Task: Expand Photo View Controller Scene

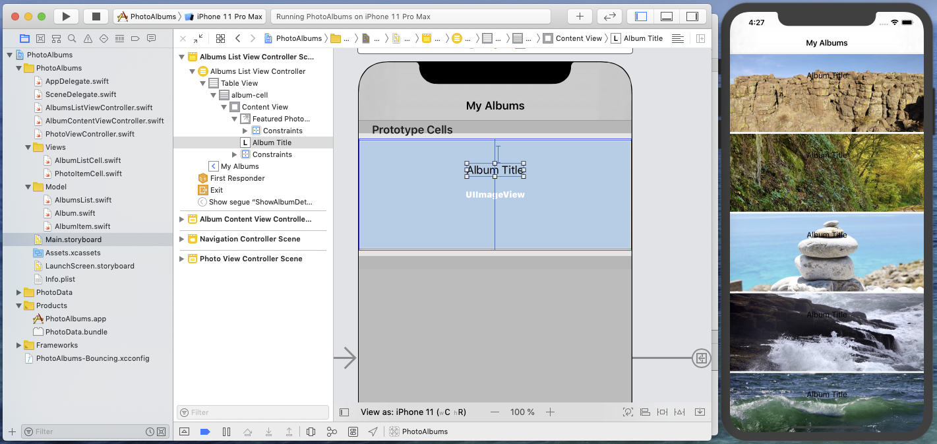Action: 182,259
